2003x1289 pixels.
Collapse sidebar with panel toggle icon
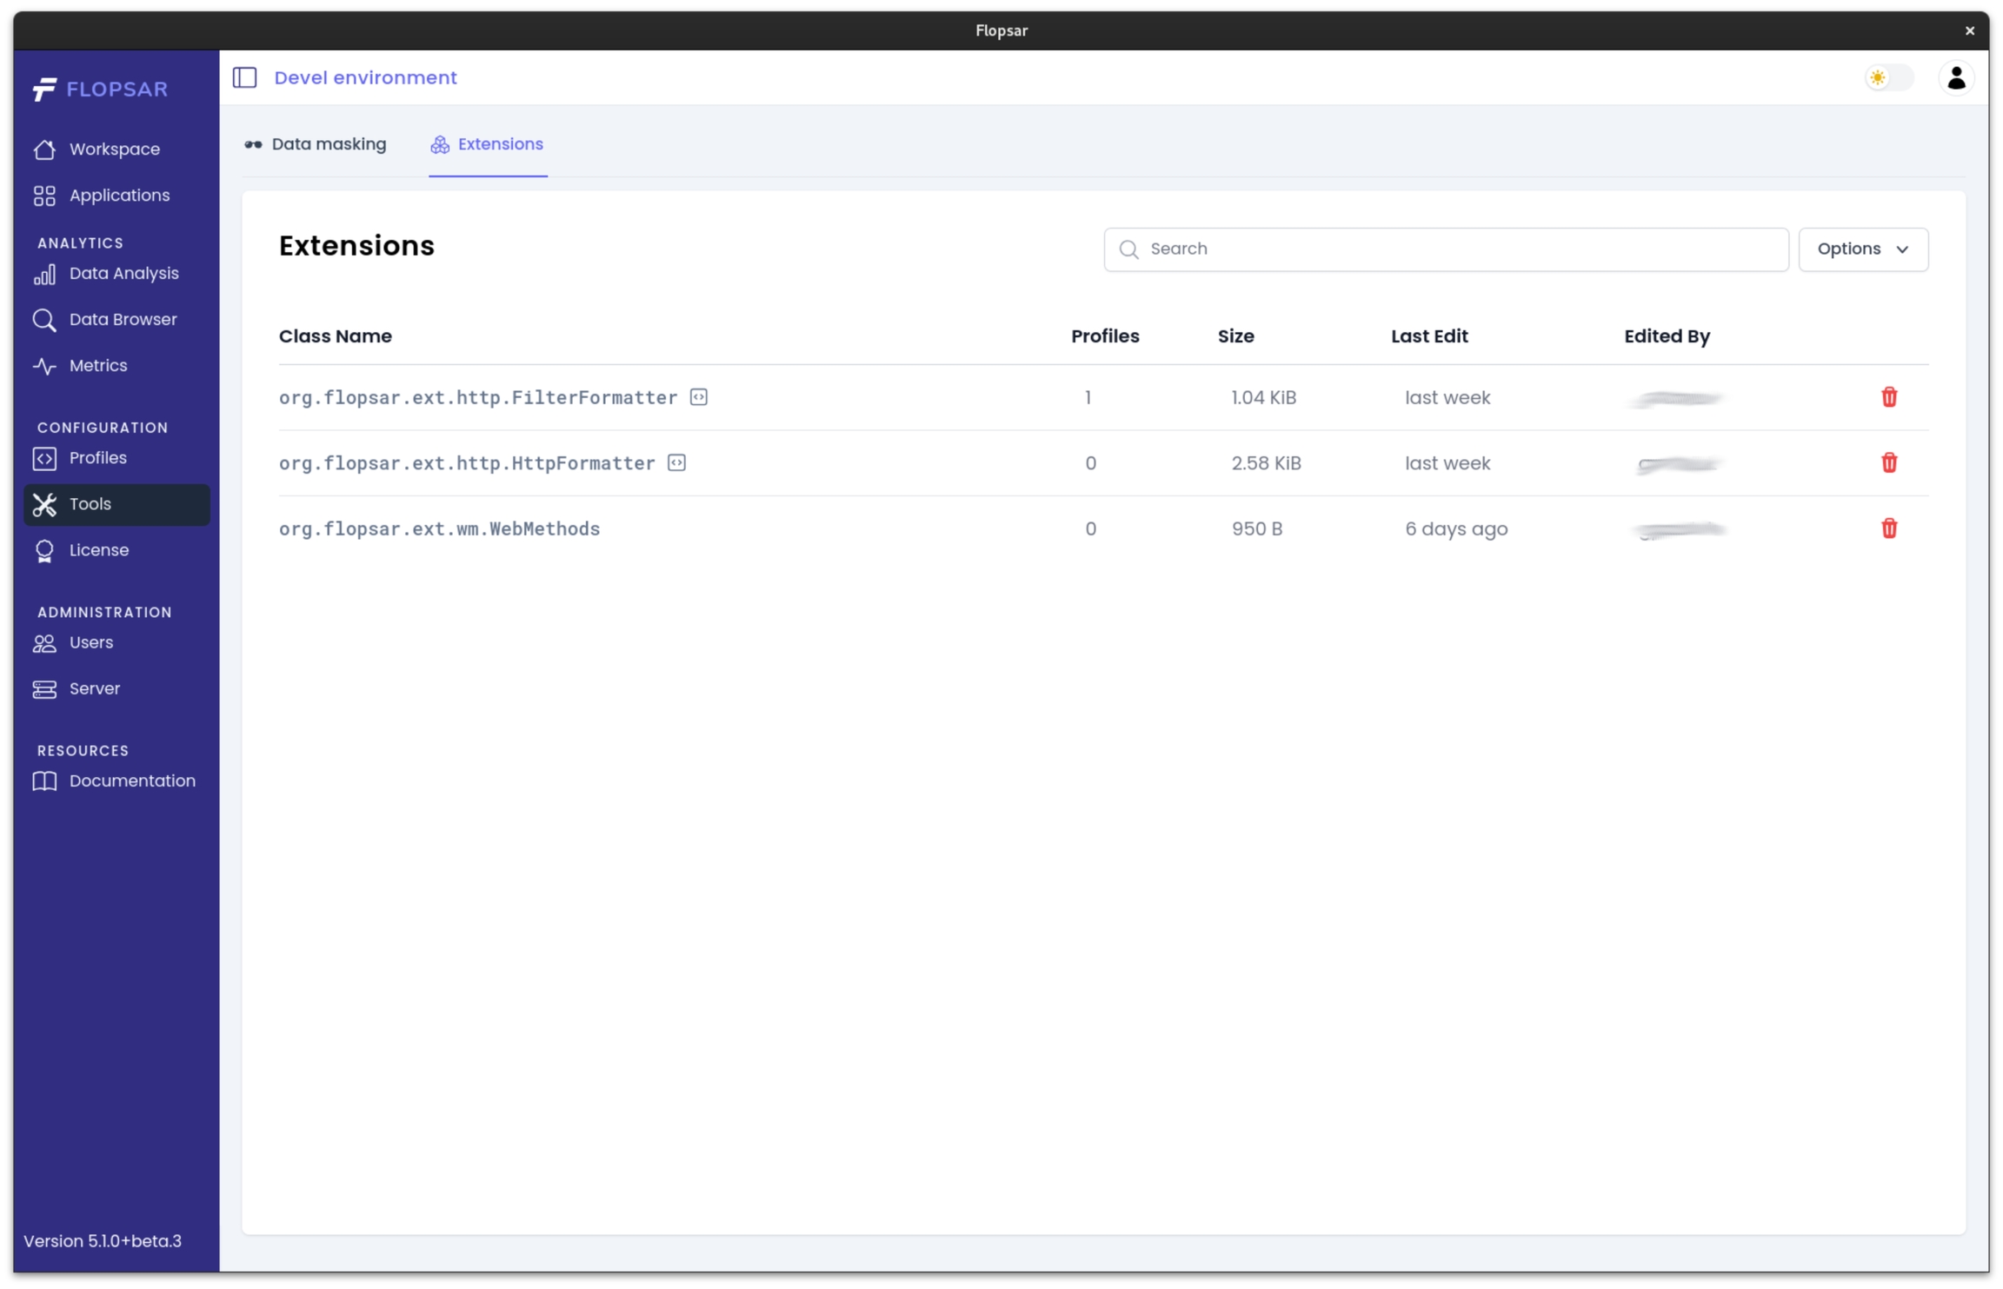pos(245,78)
